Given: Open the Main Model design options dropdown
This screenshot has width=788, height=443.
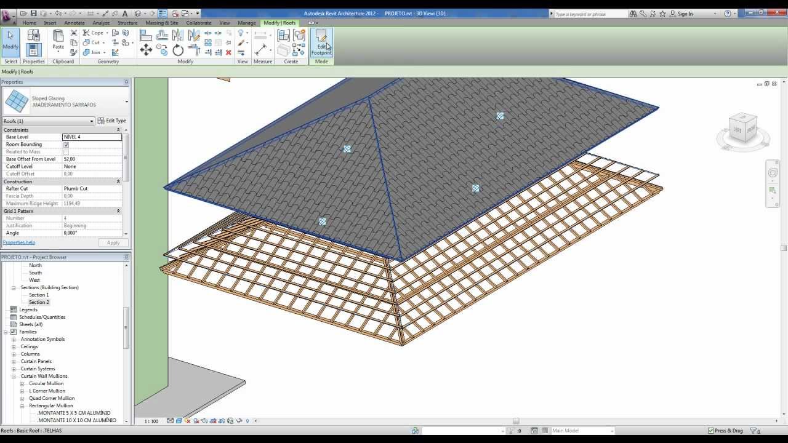Looking at the screenshot, I should pos(582,431).
